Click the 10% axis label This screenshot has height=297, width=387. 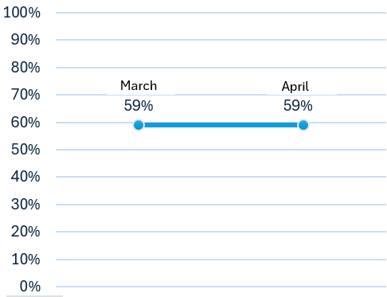coord(25,260)
